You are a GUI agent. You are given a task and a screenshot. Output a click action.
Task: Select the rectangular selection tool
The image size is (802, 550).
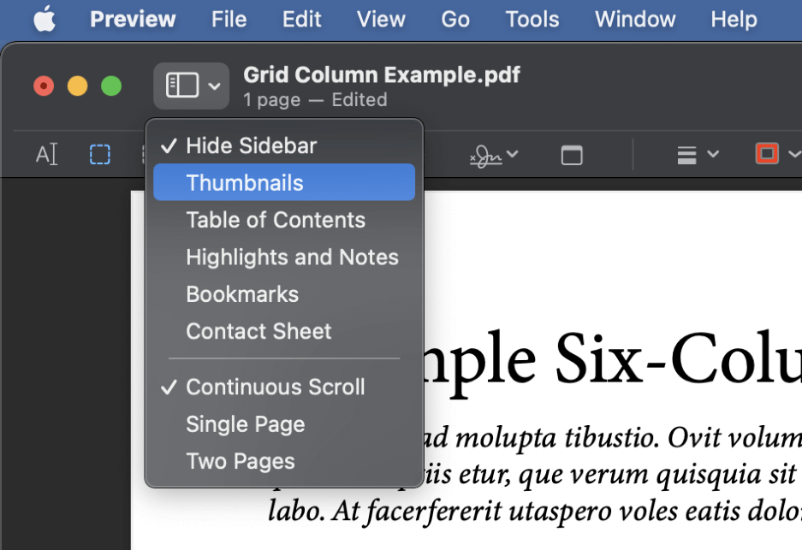pos(99,154)
